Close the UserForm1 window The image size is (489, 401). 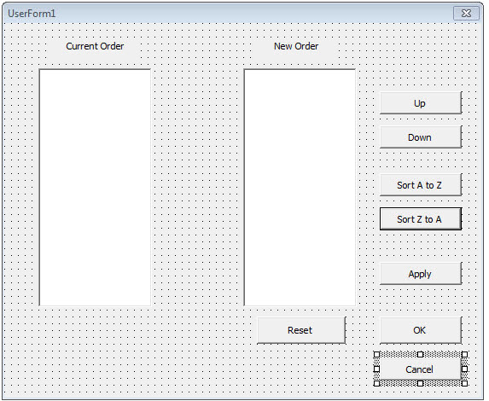tap(466, 14)
